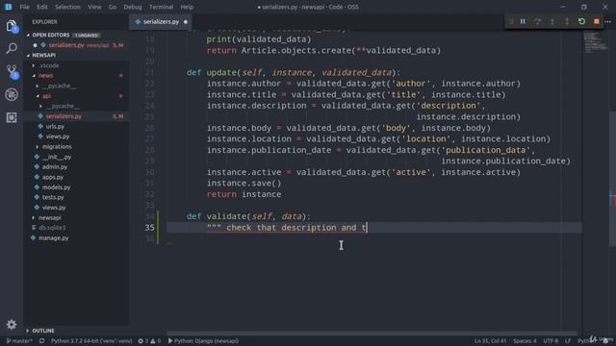Screen dimensions: 616x346
Task: Open __init__.py file
Action: 57,157
